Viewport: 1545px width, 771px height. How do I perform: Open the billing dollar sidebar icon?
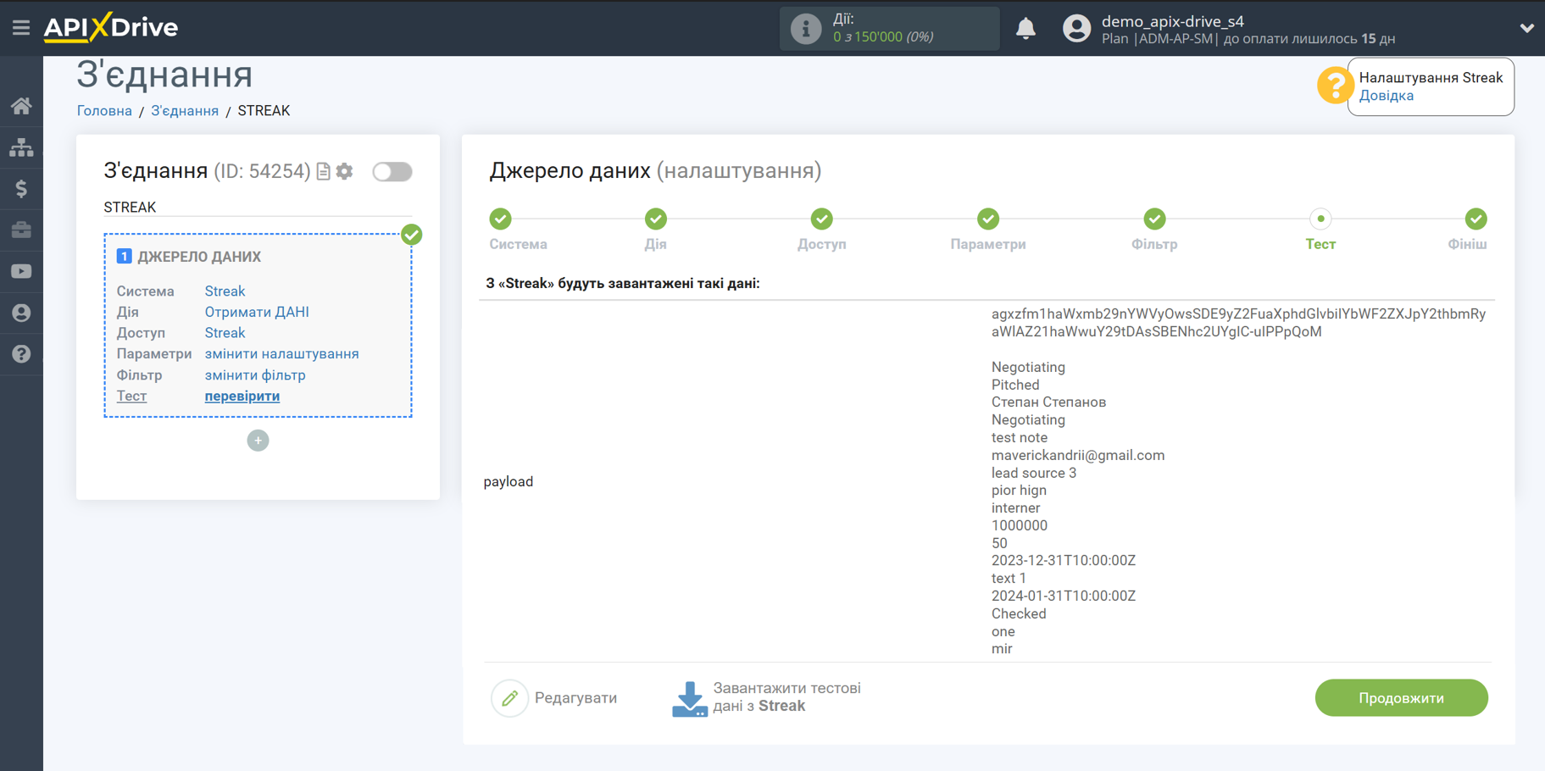(x=21, y=188)
